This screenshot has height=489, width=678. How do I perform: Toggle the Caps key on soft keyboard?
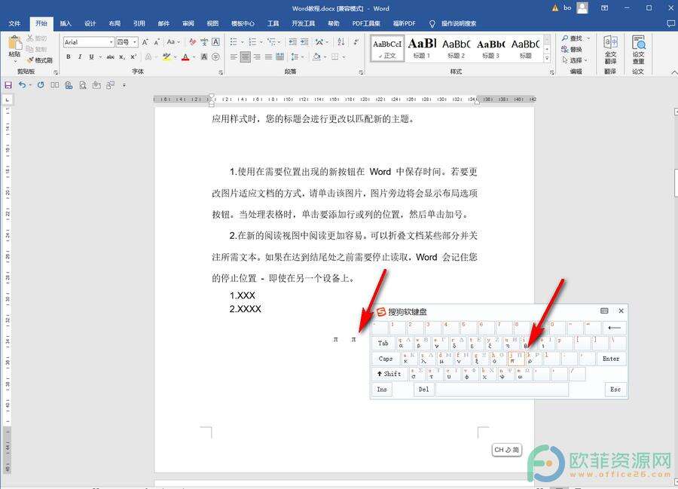pos(386,359)
